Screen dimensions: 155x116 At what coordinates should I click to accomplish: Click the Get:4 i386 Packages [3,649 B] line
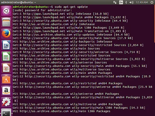(68, 28)
